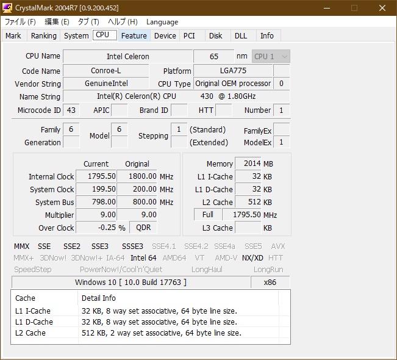Click the L2 Cache value 512
The width and height of the screenshot is (397, 360).
tap(248, 202)
